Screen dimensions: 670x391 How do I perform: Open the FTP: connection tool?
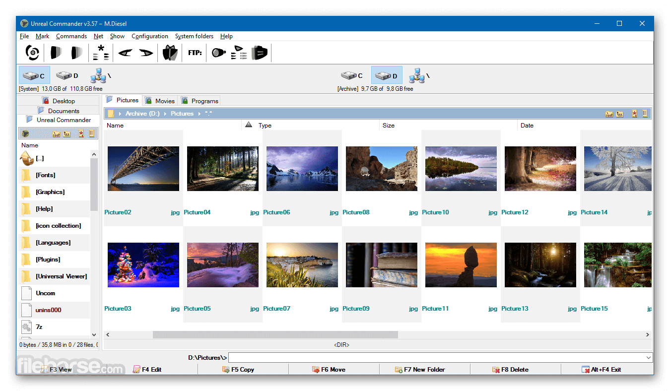pyautogui.click(x=195, y=53)
